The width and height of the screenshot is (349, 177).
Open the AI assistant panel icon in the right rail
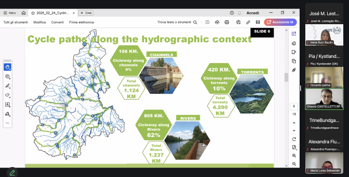point(294,34)
